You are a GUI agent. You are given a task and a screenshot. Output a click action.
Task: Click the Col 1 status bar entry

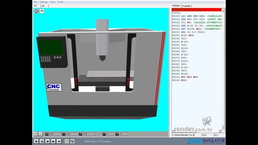204,135
